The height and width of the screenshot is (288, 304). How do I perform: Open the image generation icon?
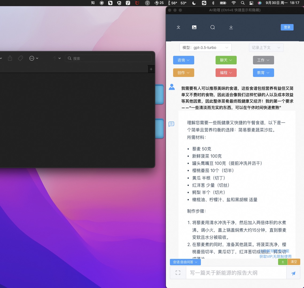[x=194, y=27]
